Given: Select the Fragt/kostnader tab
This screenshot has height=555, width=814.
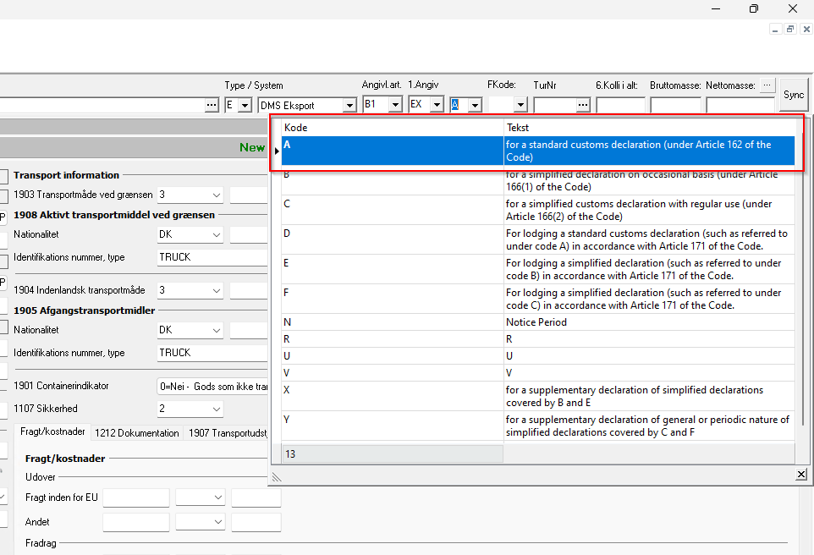Looking at the screenshot, I should click(55, 431).
